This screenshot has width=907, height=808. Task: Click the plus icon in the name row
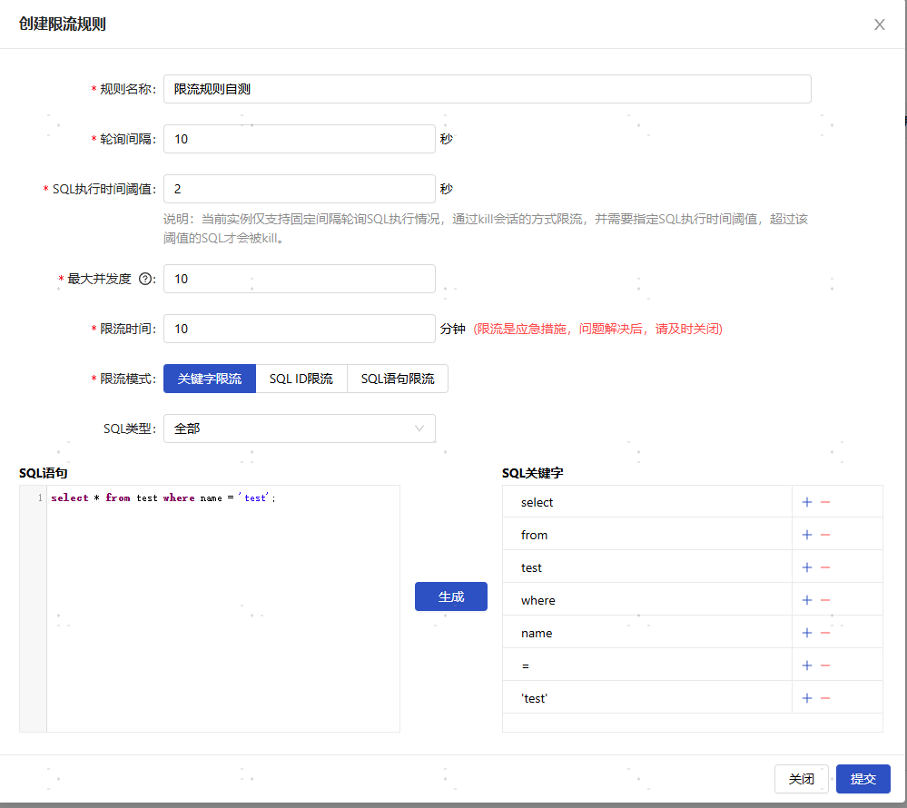coord(807,633)
